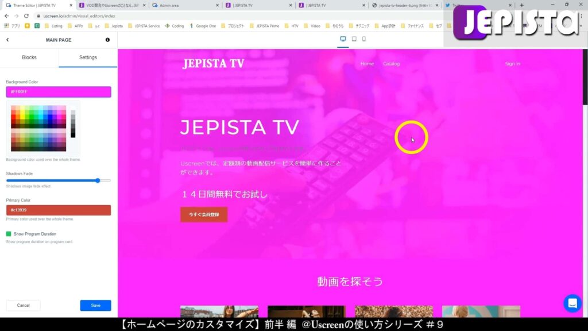Click the fourth light blue video thumbnail
Image resolution: width=588 pixels, height=331 pixels.
[481, 311]
